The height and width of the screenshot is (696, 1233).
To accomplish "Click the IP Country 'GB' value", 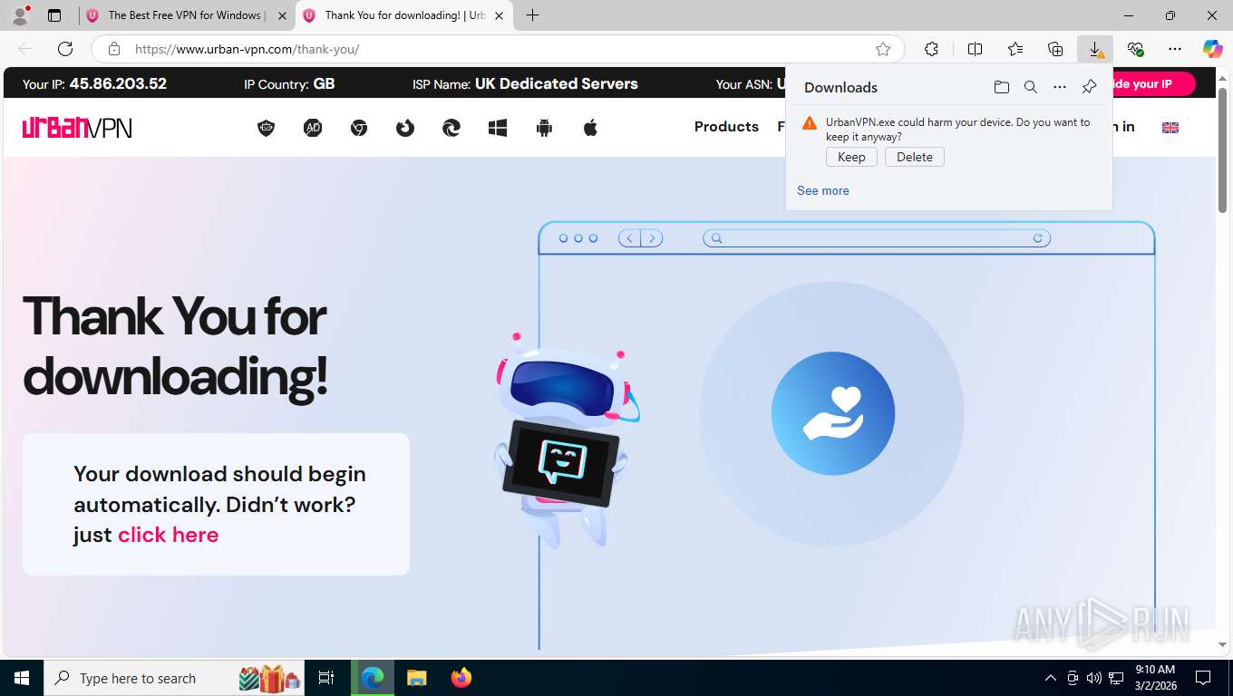I will point(324,83).
